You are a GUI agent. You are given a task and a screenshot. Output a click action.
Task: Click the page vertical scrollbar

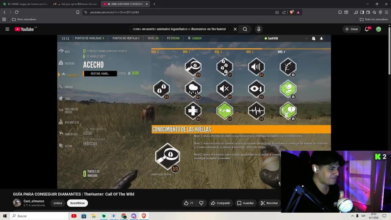(x=389, y=50)
